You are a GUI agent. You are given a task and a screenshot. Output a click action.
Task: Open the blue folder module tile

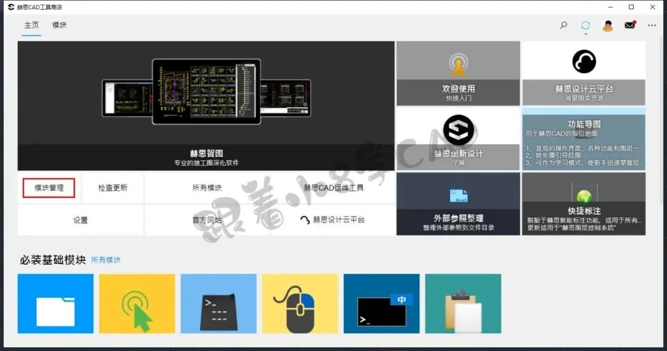56,304
